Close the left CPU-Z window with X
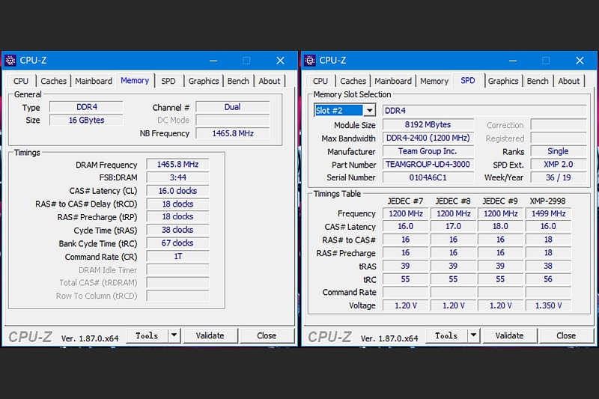 280,61
